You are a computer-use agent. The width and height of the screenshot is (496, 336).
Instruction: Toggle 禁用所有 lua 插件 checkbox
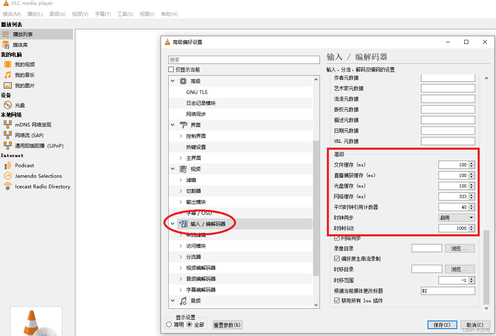[x=337, y=301]
